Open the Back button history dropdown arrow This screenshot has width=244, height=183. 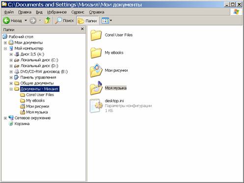26,21
